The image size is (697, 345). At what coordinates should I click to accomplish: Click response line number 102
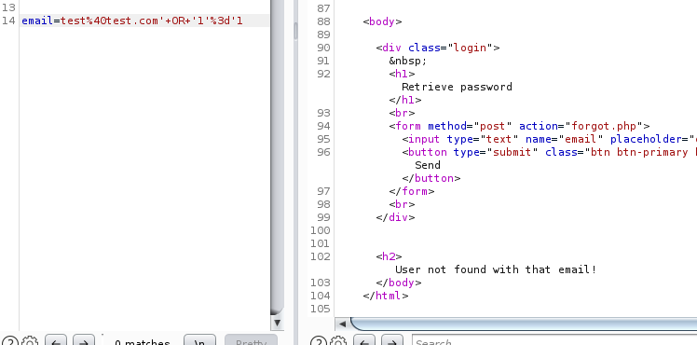tap(321, 256)
